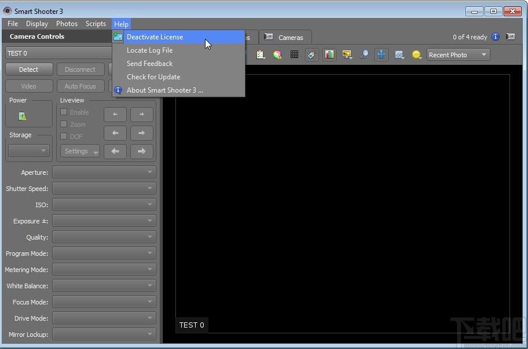Viewport: 528px width, 349px height.
Task: Click the largest Liveview left arrow
Action: (x=115, y=152)
